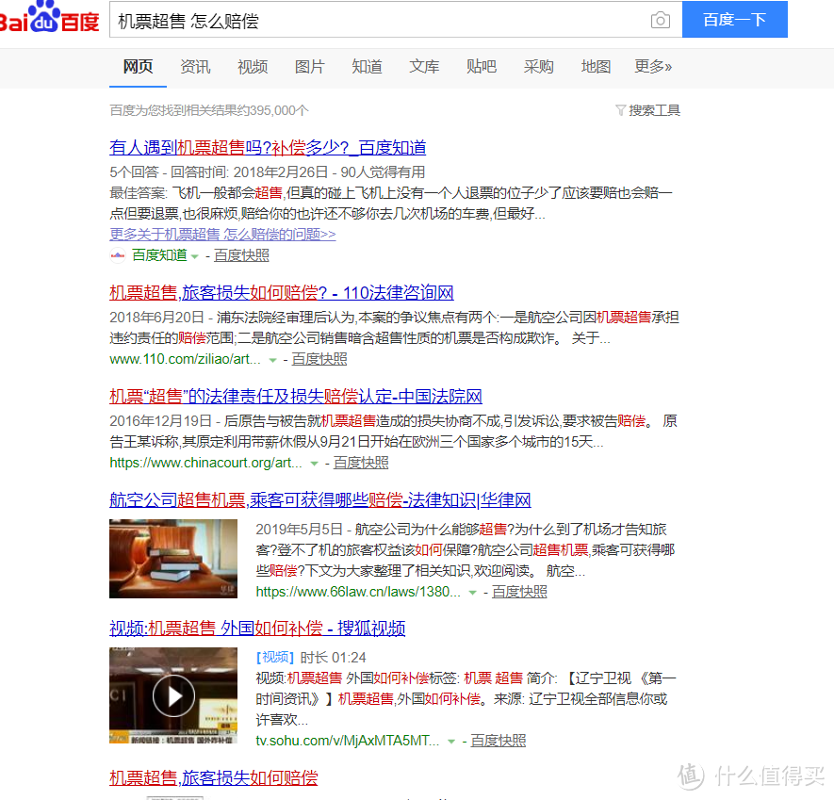Screen dimensions: 834x800
Task: Expand dropdown arrow beside 66law.cn URL
Action: (x=472, y=594)
